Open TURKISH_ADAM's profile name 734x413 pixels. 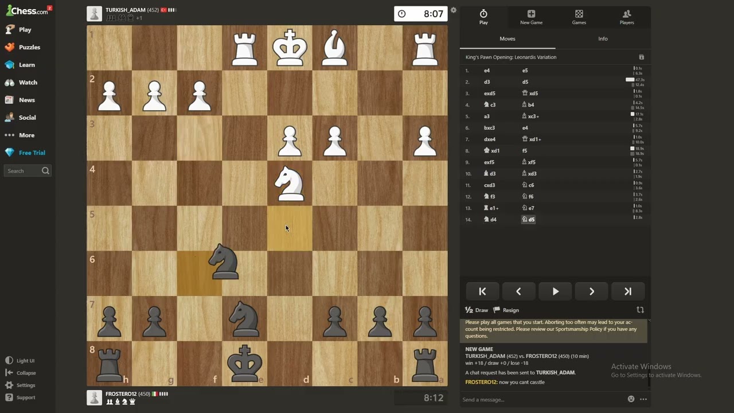point(125,10)
